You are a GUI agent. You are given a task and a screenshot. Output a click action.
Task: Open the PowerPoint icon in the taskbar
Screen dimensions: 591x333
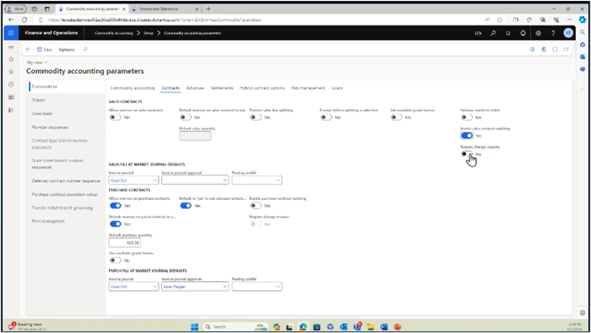397,327
